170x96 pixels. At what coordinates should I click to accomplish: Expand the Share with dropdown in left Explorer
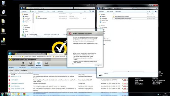41,11
